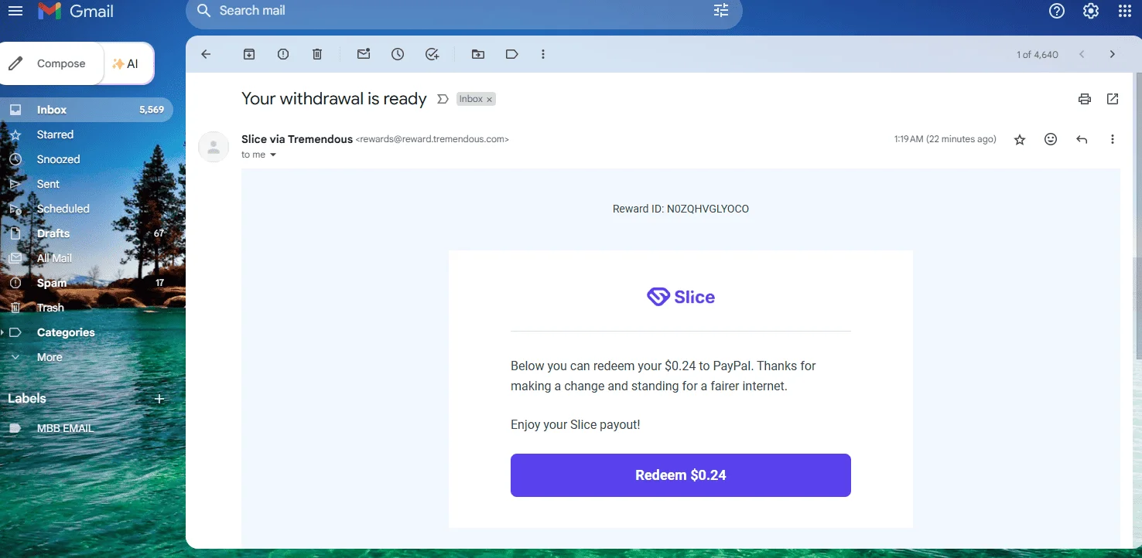Viewport: 1142px width, 558px height.
Task: Open the AI button beside Compose
Action: pyautogui.click(x=128, y=63)
